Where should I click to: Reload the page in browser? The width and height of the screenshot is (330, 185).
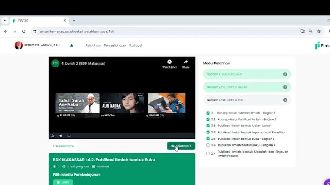pos(24,32)
